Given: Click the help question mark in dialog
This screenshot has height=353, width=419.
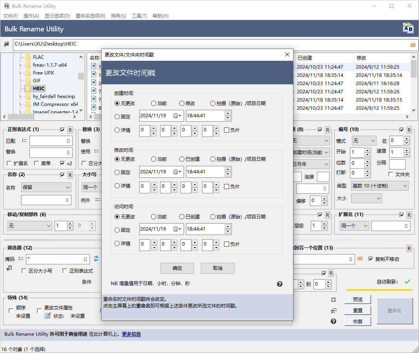Looking at the screenshot, I should click(x=280, y=284).
